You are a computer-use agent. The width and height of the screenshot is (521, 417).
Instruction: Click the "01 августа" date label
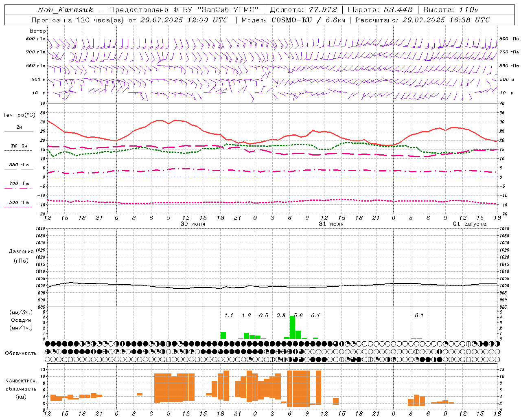click(470, 224)
